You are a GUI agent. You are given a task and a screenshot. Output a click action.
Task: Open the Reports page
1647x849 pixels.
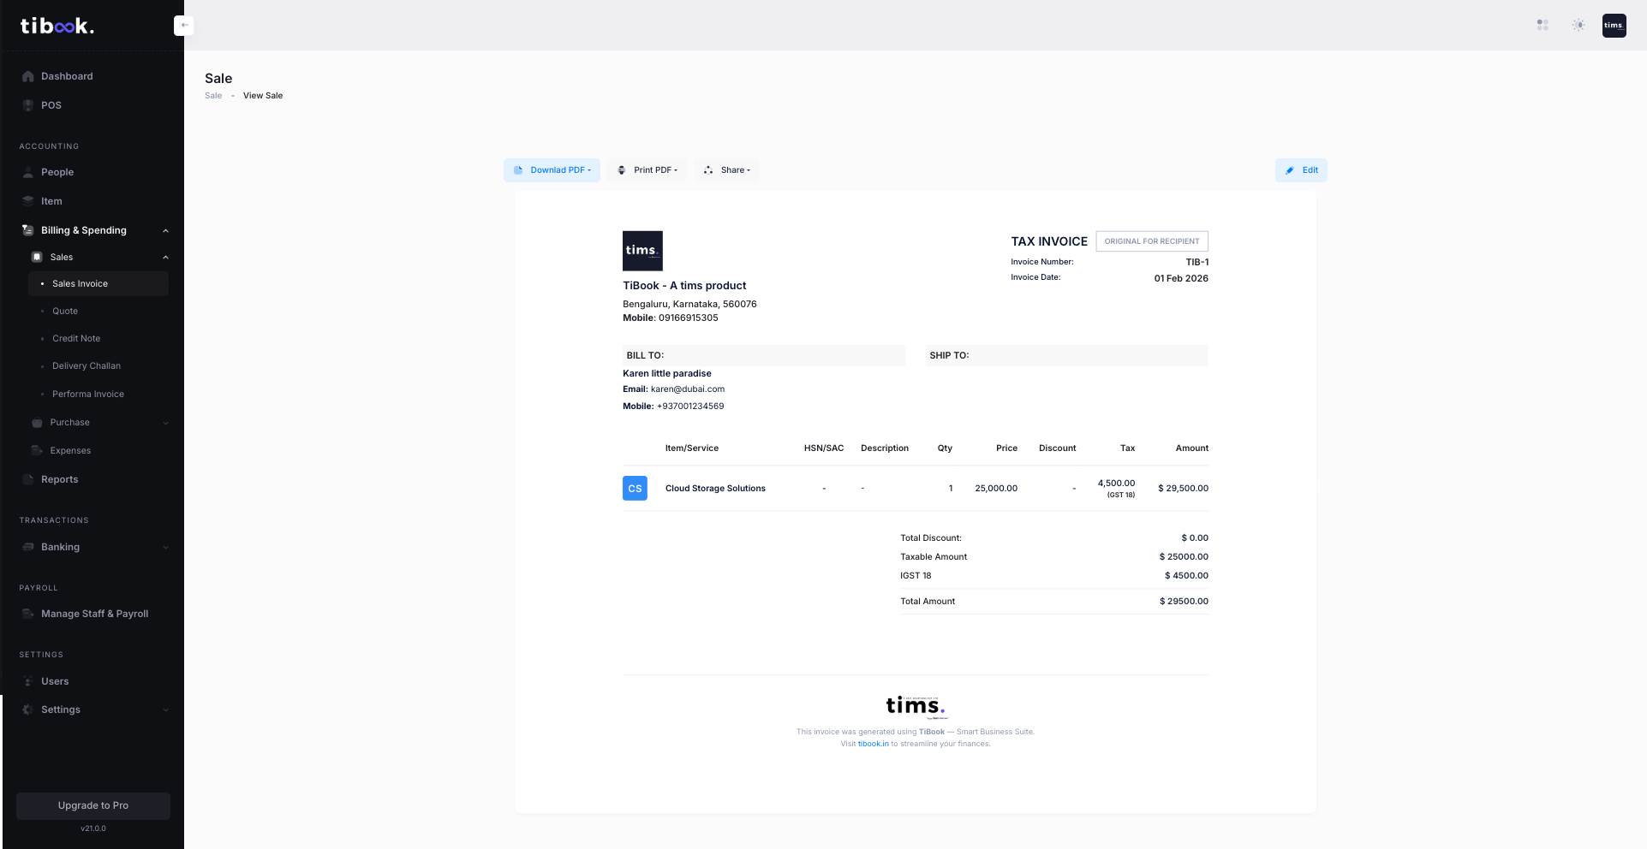(x=59, y=479)
